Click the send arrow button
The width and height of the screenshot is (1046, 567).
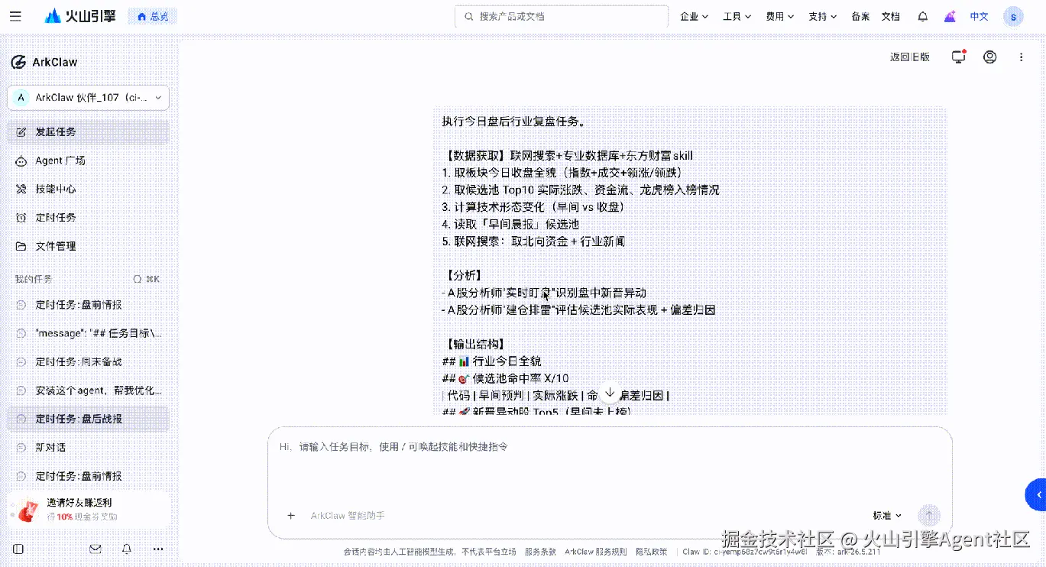(x=929, y=515)
